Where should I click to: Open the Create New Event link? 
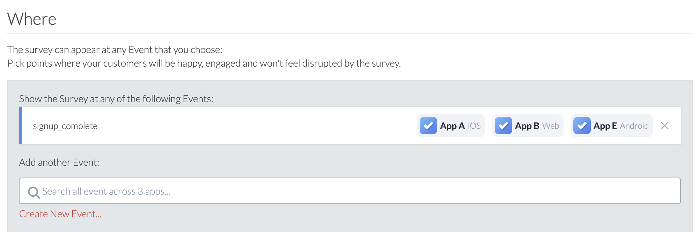[60, 214]
